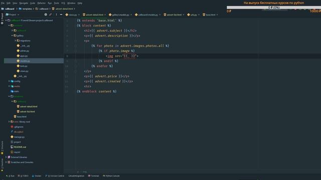Open the View menu
This screenshot has height=180, width=321.
click(15, 3)
